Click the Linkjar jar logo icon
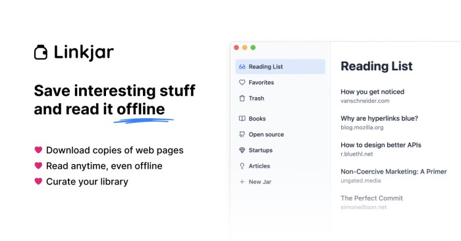This screenshot has height=241, width=461. tap(41, 53)
